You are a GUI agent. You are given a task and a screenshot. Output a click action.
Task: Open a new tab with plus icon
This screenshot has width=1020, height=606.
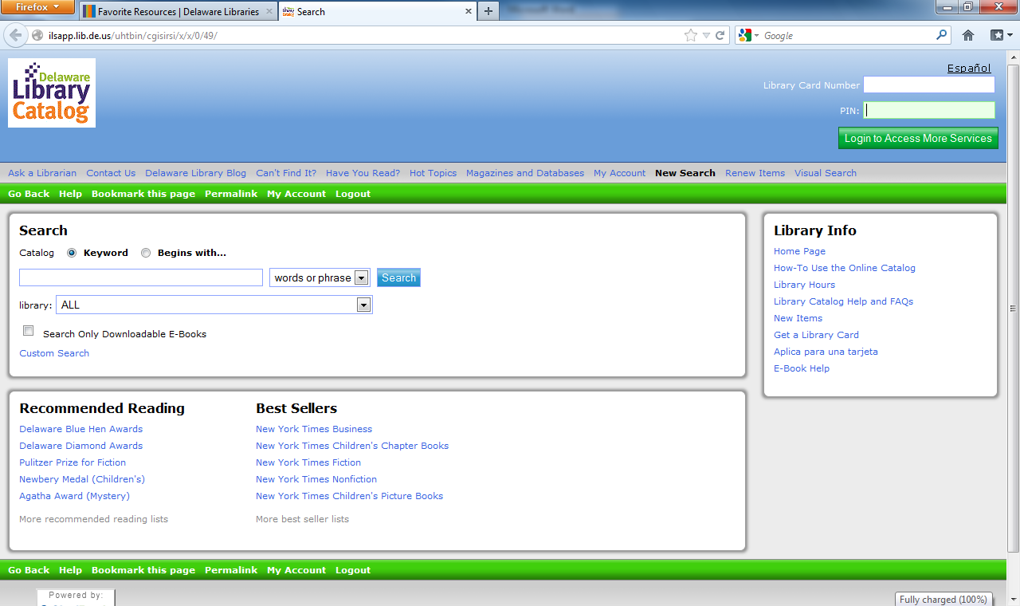[x=488, y=11]
